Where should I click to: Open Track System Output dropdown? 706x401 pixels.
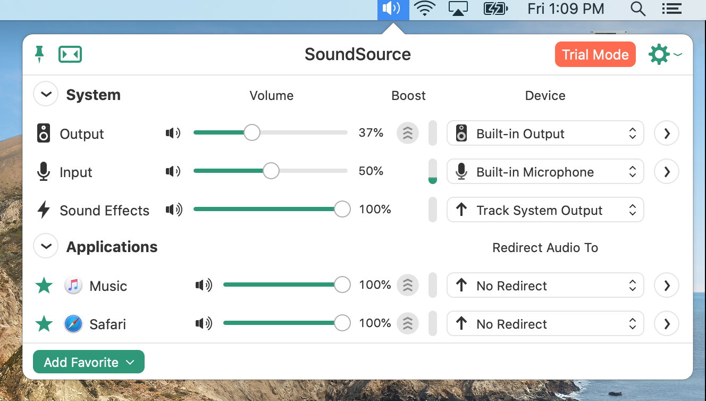point(545,210)
